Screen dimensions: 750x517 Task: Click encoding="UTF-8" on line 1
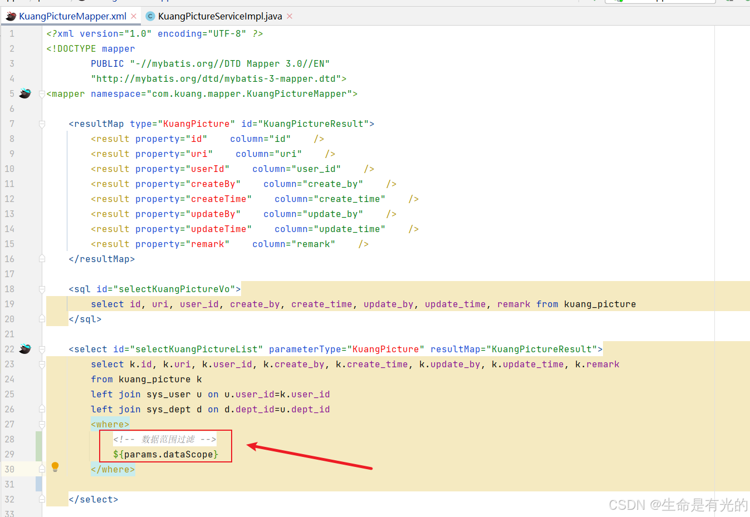point(202,33)
